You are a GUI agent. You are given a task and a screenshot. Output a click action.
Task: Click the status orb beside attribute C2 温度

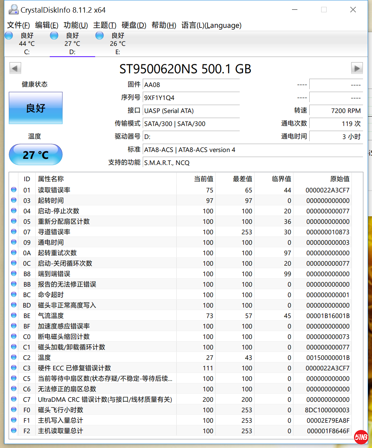pos(14,357)
